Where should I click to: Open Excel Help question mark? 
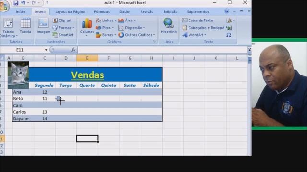227,11
